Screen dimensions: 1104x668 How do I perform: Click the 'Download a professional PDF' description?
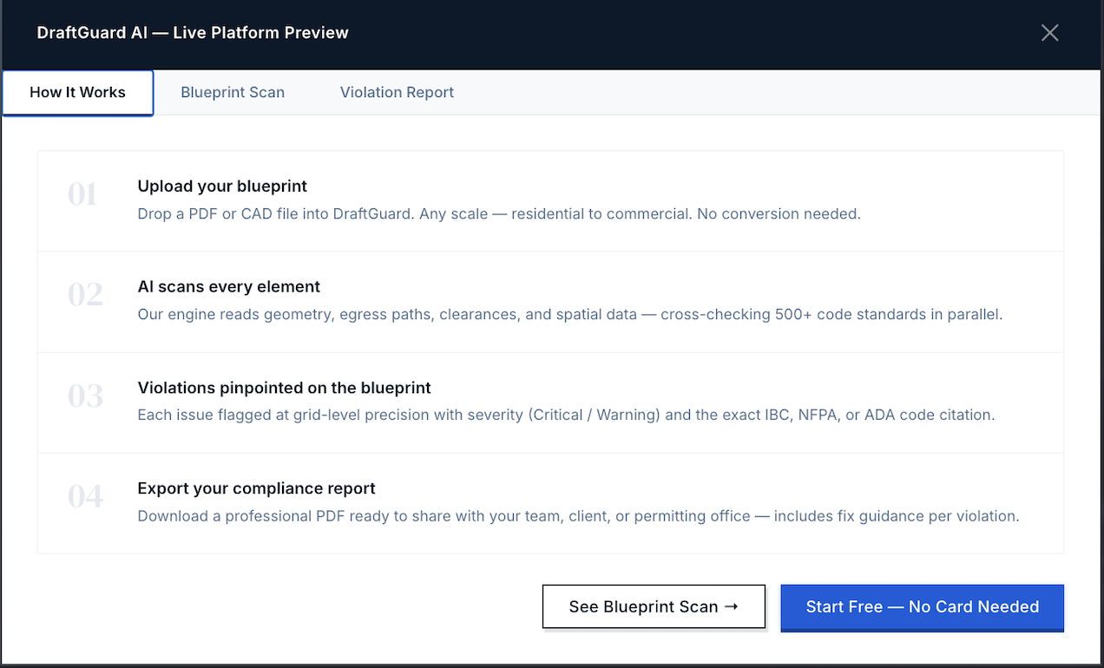pyautogui.click(x=578, y=516)
